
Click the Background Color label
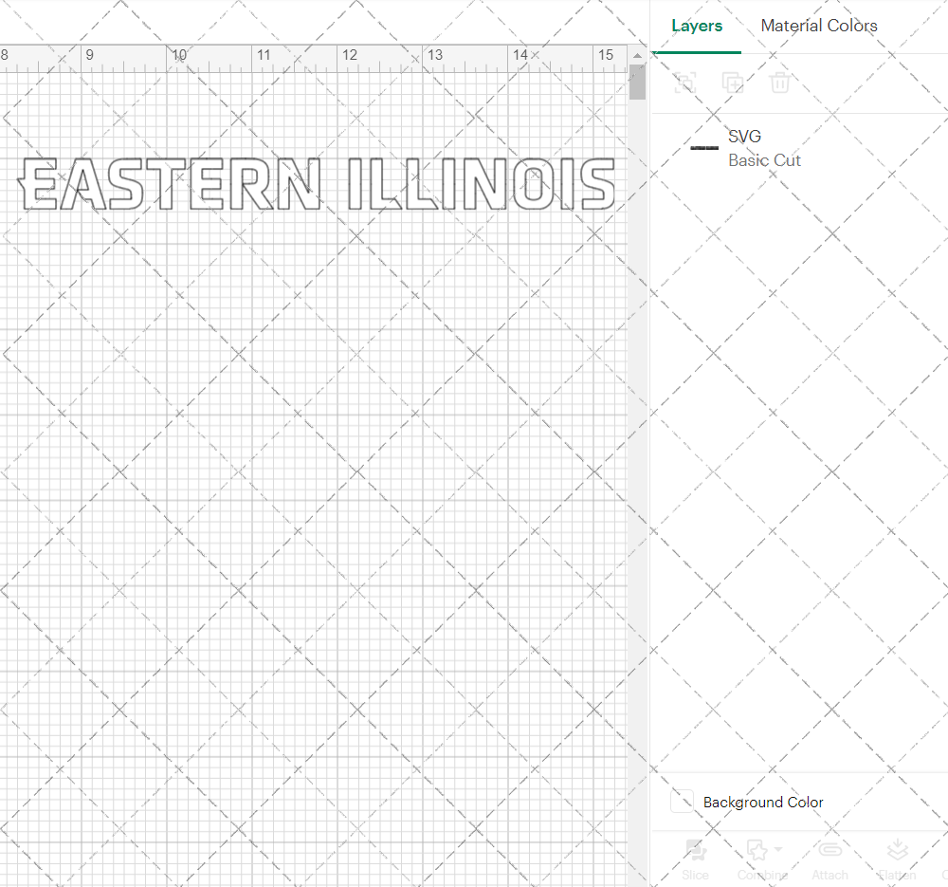[763, 802]
